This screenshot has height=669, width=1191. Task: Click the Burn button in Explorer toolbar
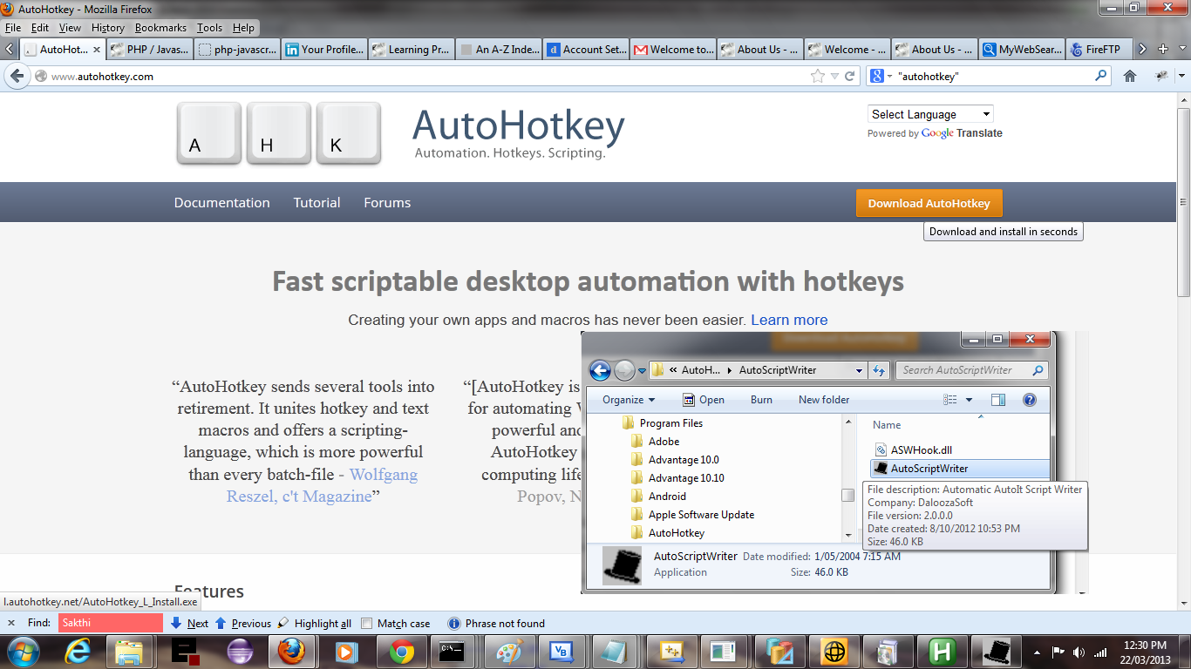click(761, 400)
